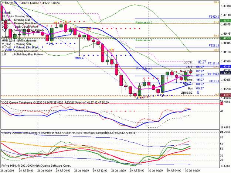Select the 'E_Star - Evening Star' legend line
This screenshot has height=173, width=231.
click(16, 20)
